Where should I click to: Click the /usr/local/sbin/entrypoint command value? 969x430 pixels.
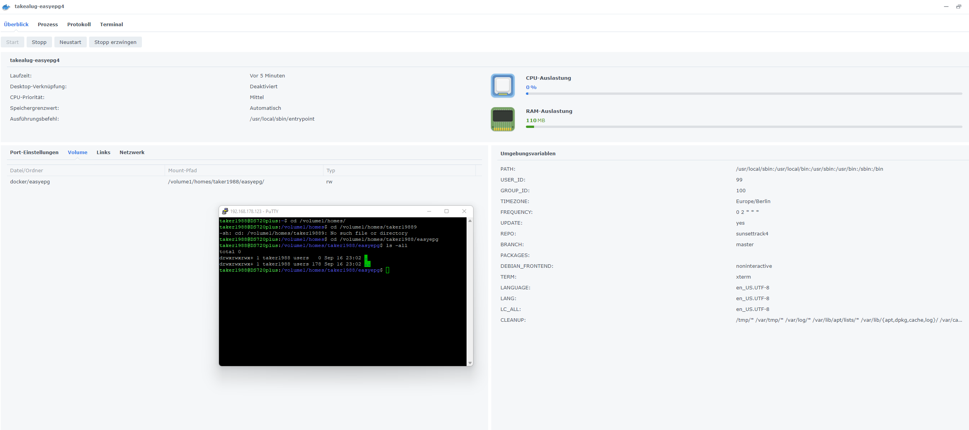(282, 119)
